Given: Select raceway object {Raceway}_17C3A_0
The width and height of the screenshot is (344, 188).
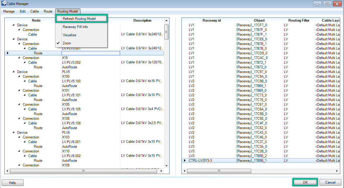Looking at the screenshot, I should point(252,147).
